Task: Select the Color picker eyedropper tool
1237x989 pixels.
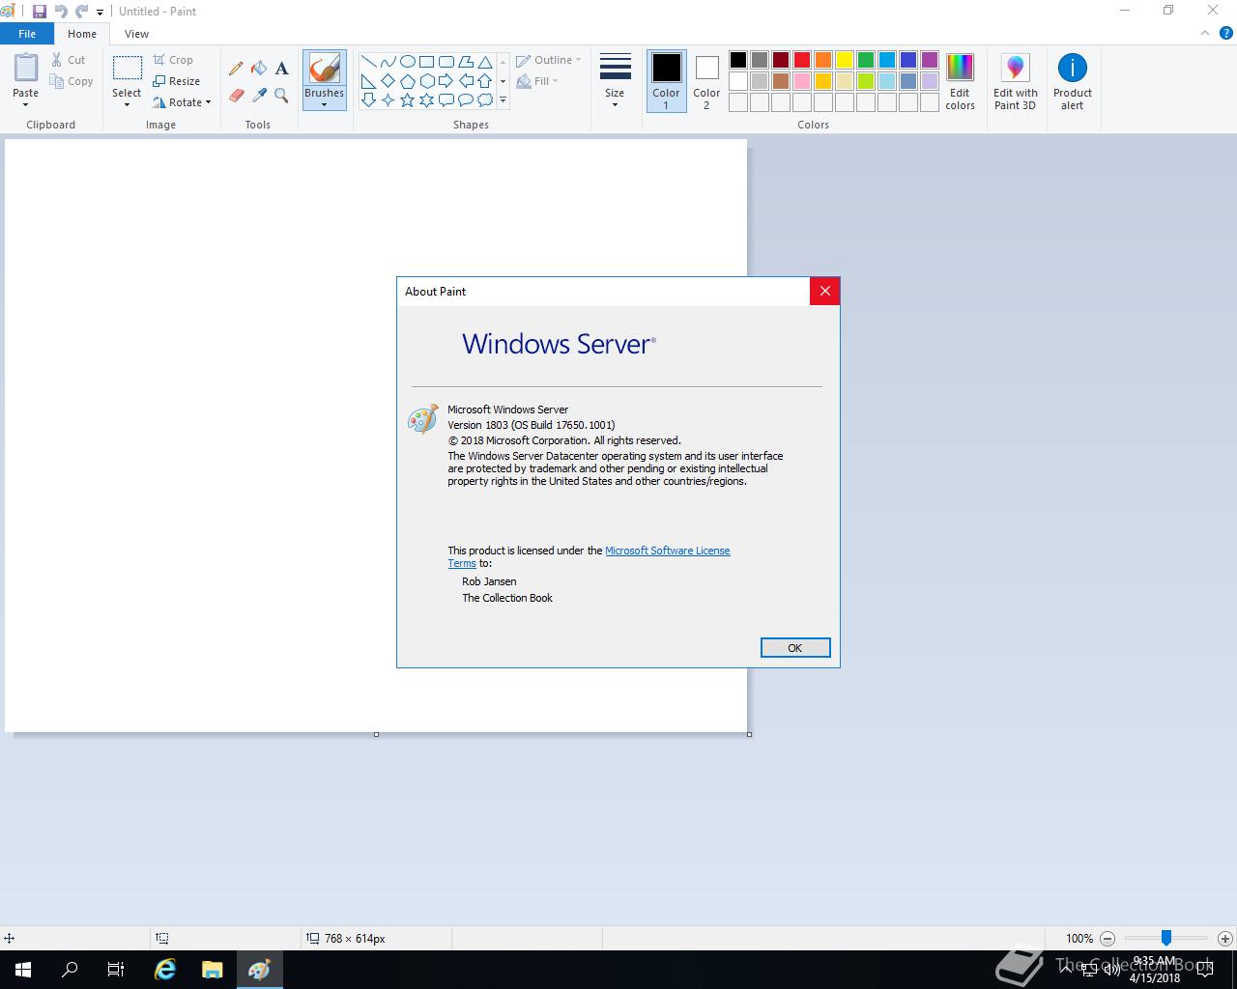Action: [x=259, y=95]
